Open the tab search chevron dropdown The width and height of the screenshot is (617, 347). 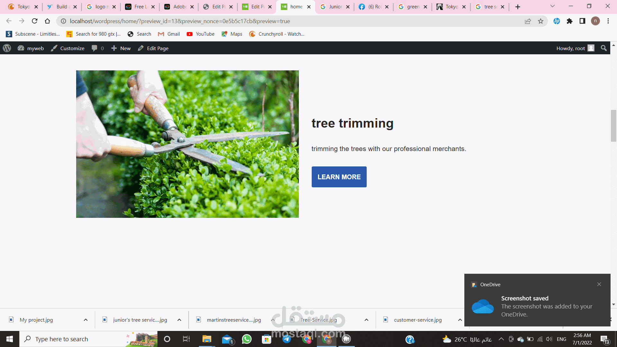[x=552, y=6]
